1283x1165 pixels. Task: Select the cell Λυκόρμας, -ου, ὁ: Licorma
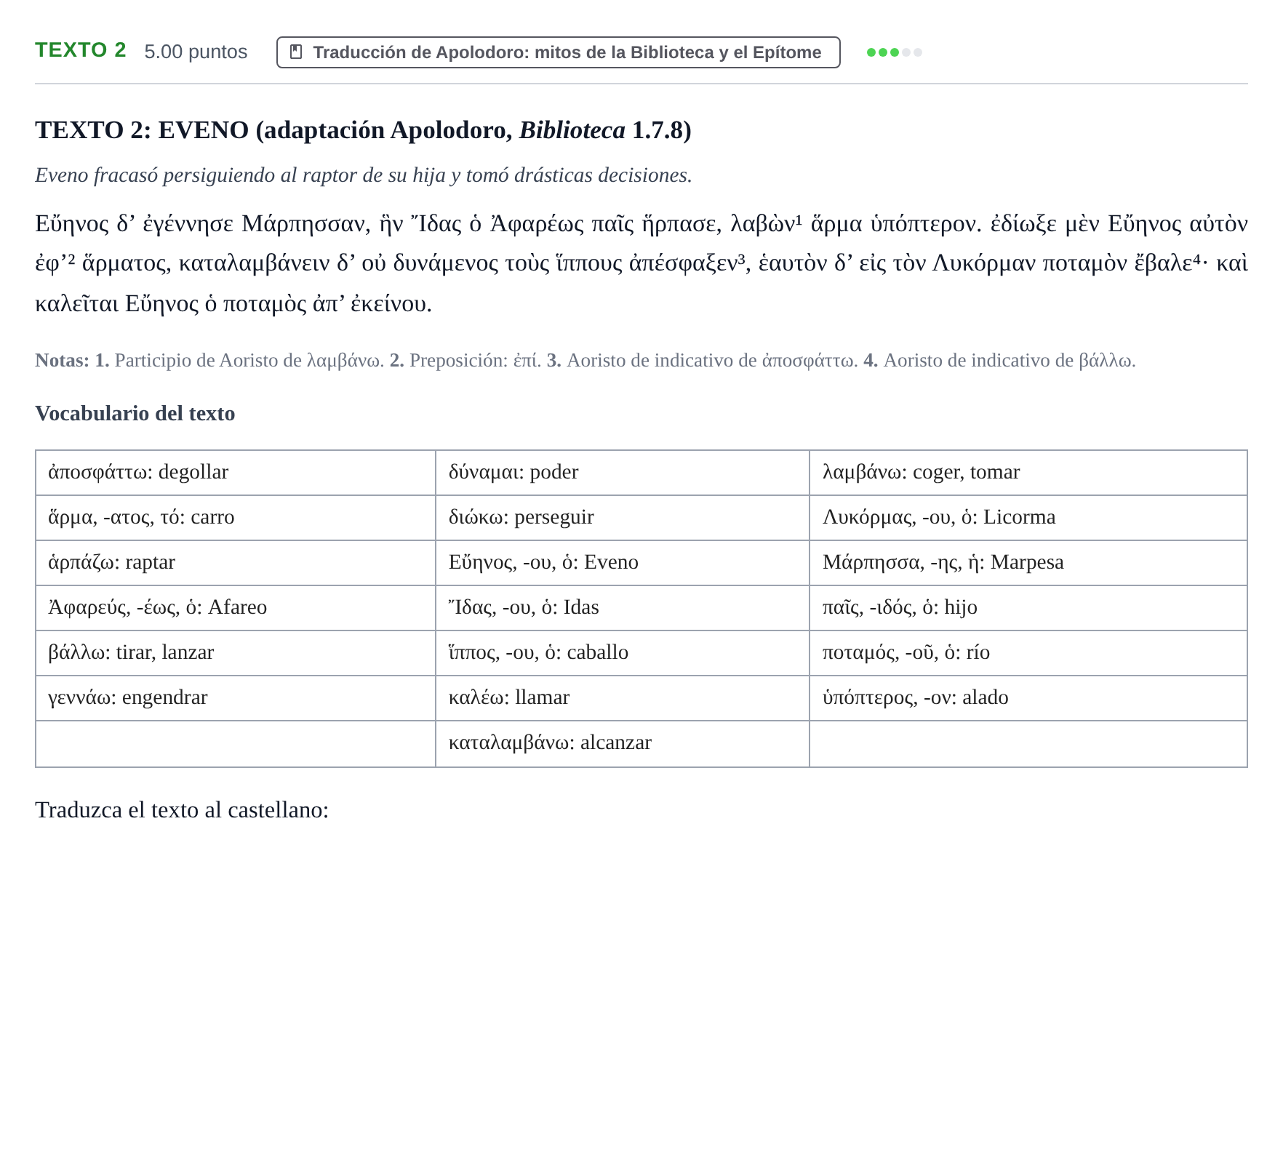click(x=1028, y=518)
